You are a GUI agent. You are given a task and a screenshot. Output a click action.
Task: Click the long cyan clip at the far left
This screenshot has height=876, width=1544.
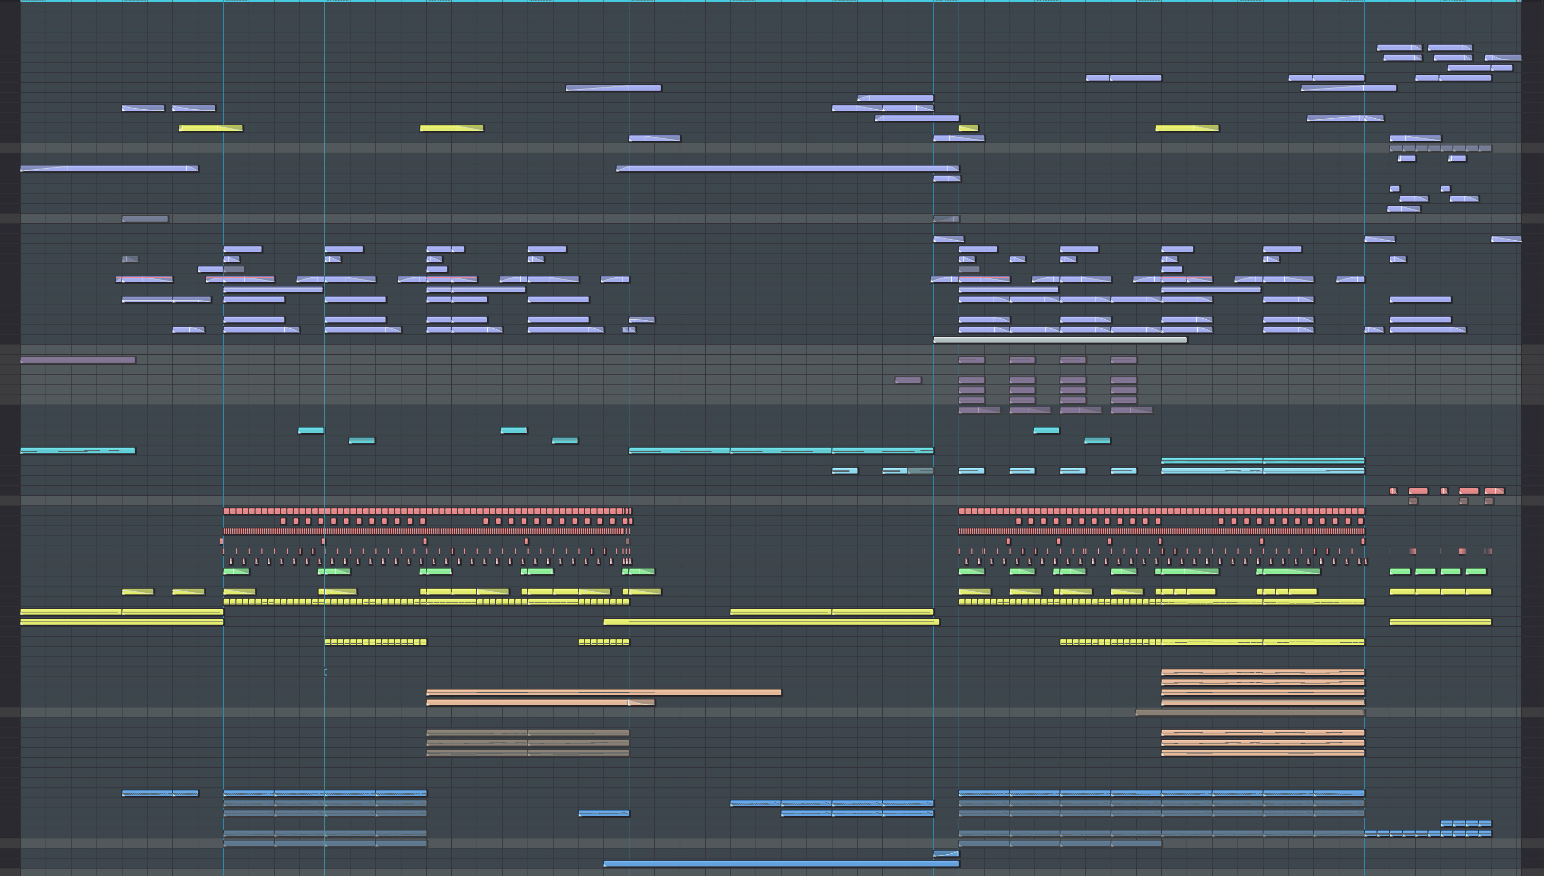click(x=77, y=451)
